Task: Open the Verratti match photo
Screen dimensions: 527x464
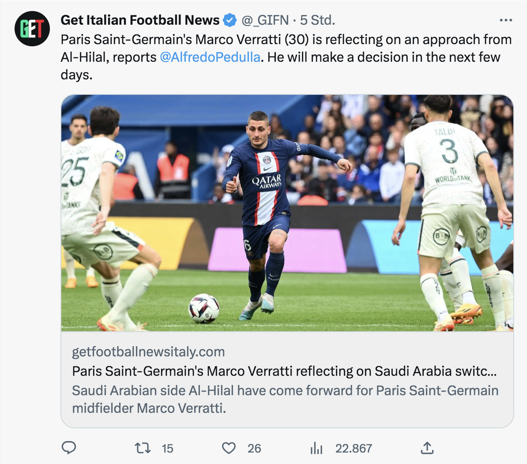Action: click(x=287, y=213)
